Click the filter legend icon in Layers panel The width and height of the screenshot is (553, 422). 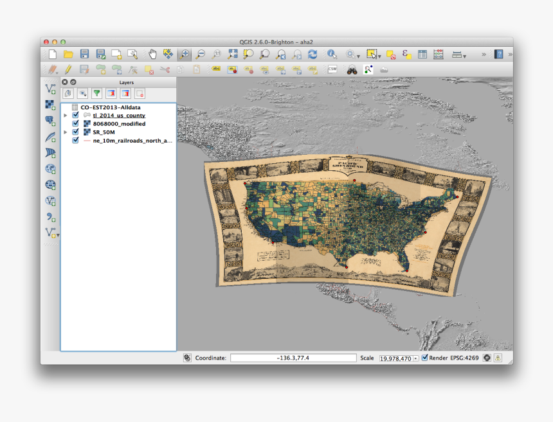click(x=97, y=93)
